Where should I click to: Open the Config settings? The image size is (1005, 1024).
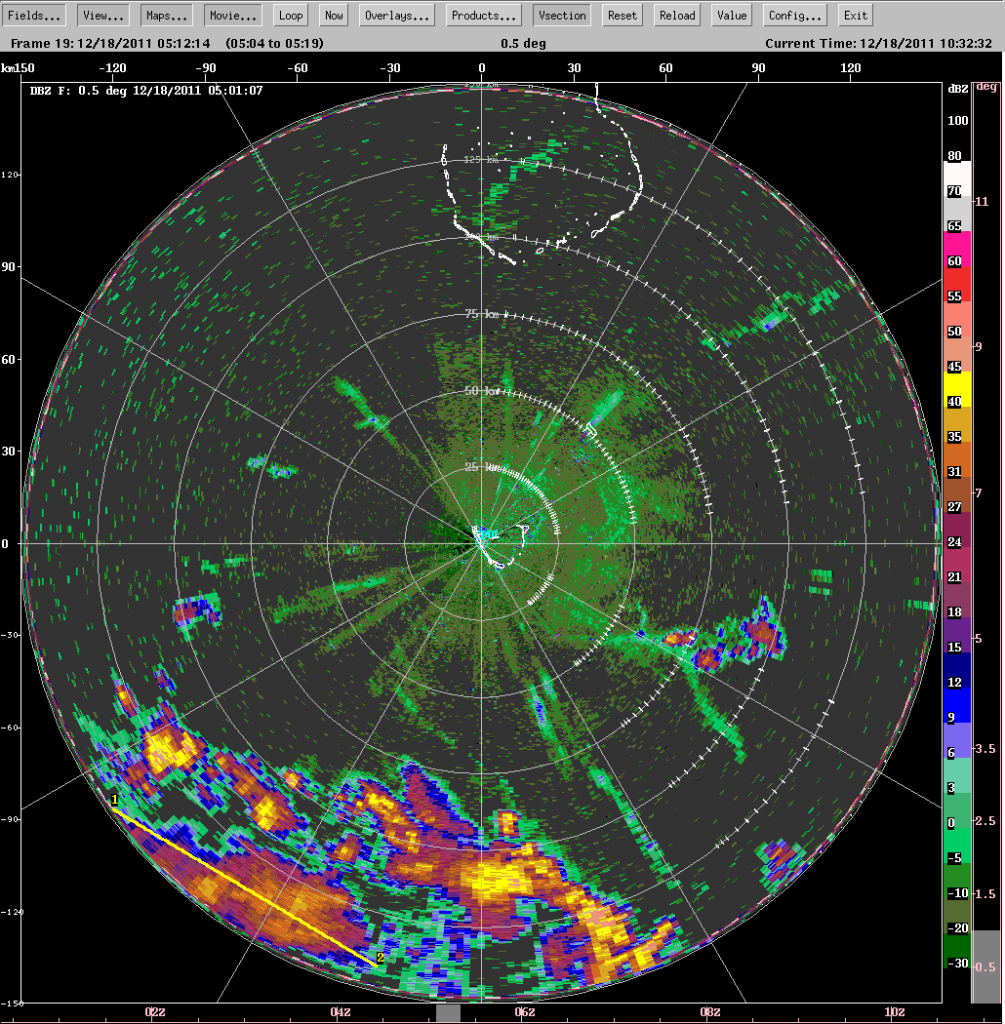[x=793, y=15]
